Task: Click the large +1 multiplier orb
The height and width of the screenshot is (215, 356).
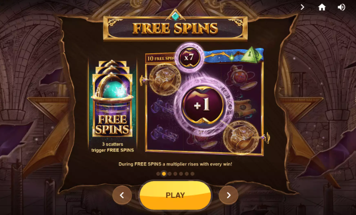Action: tap(203, 105)
